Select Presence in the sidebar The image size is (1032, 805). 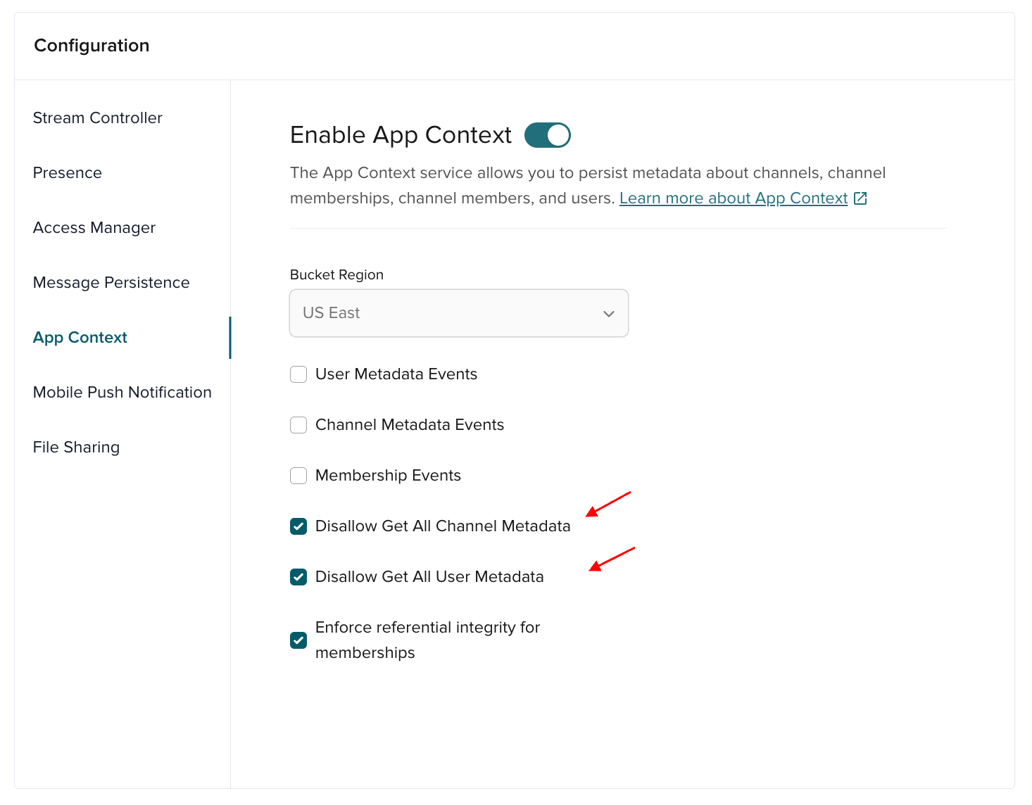point(67,172)
